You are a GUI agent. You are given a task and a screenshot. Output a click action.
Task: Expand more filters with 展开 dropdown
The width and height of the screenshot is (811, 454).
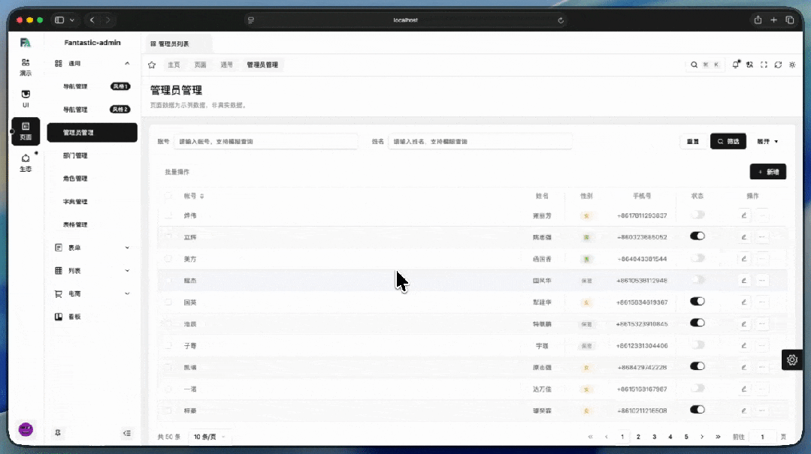[x=767, y=142]
